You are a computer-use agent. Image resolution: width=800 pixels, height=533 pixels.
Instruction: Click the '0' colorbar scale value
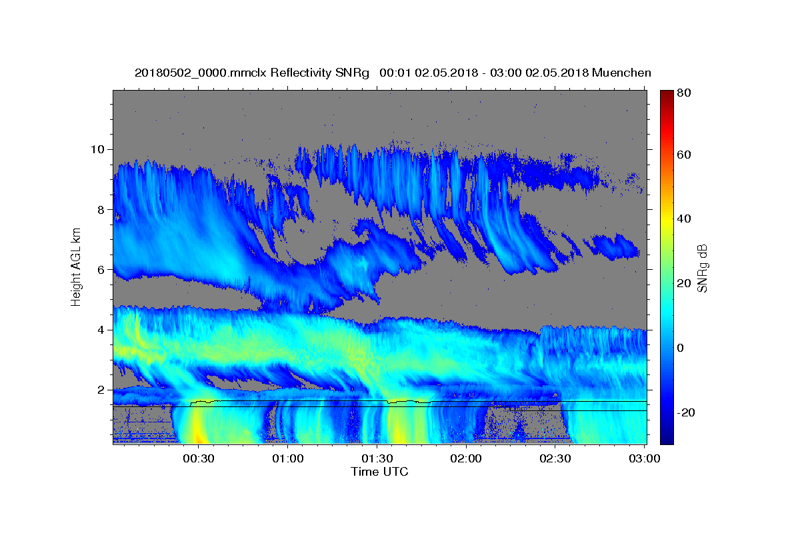point(682,348)
